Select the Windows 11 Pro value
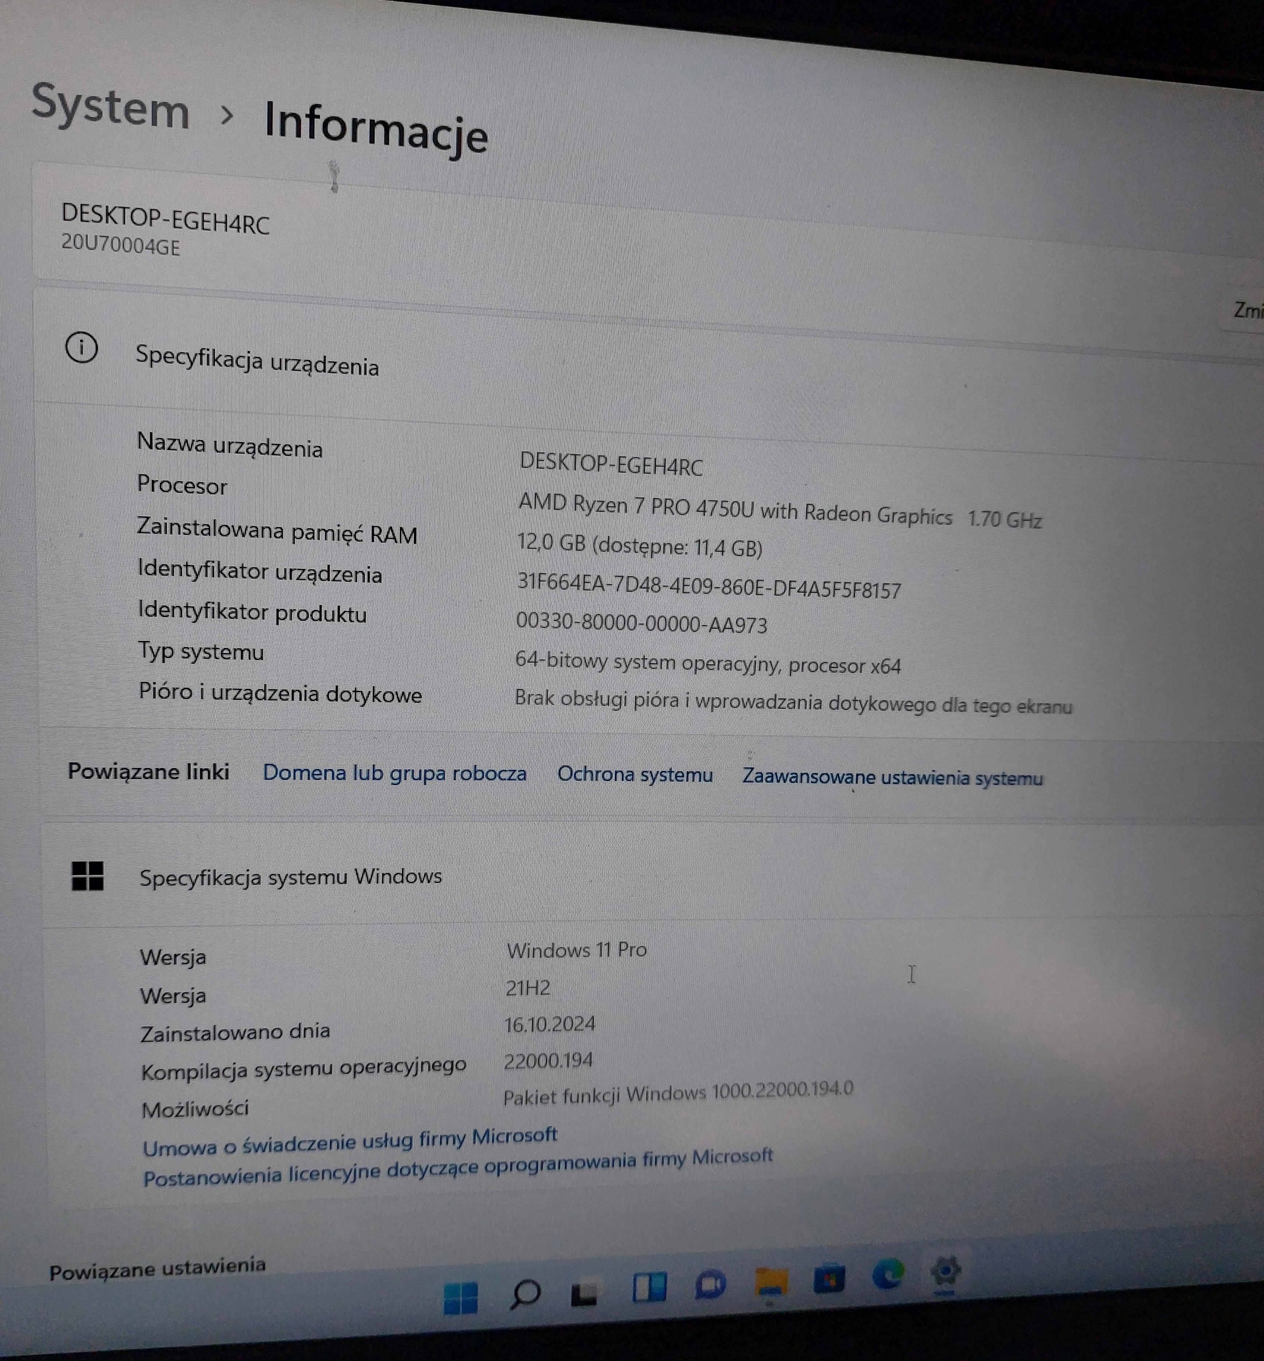Viewport: 1264px width, 1361px height. coord(577,950)
